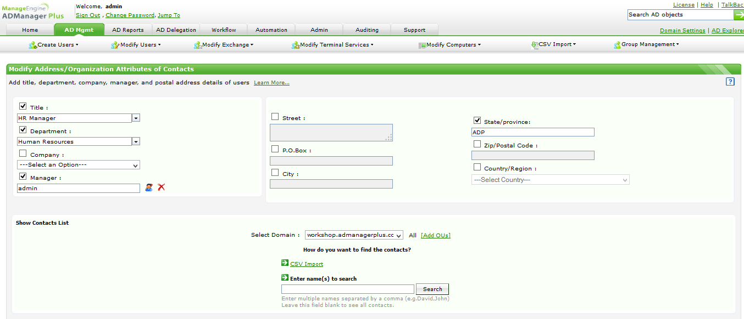The width and height of the screenshot is (744, 319).
Task: Open the Department dropdown arrow
Action: point(136,141)
